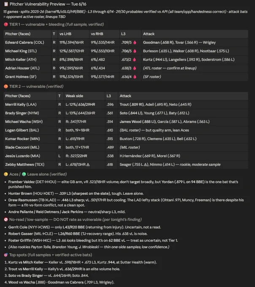Click the warning triangle in Zebby Matthews weak side

click(88, 165)
